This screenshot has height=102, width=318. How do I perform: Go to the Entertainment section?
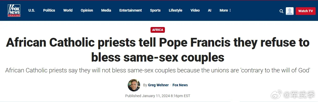131,11
